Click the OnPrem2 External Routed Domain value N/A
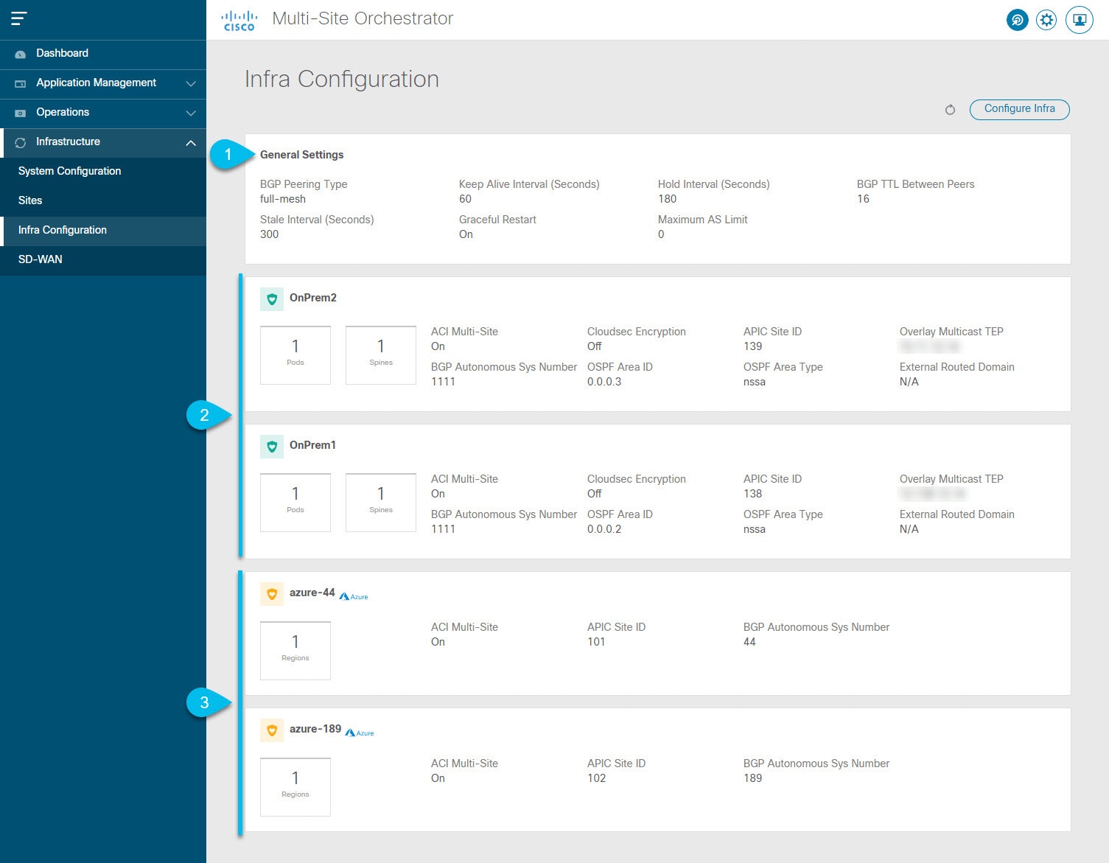The width and height of the screenshot is (1109, 863). click(x=909, y=382)
